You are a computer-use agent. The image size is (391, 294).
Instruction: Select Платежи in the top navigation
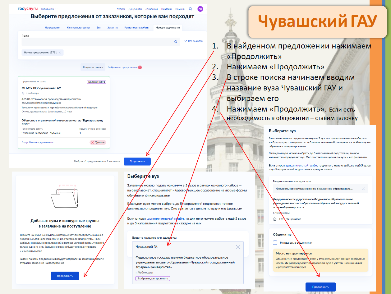pos(166,9)
